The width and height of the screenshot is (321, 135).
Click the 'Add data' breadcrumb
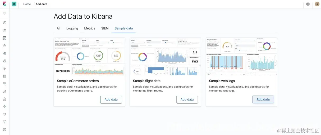point(42,4)
